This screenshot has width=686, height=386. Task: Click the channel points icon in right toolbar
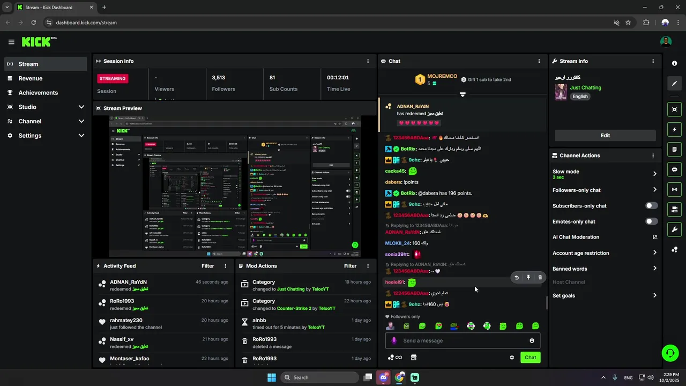click(x=674, y=250)
